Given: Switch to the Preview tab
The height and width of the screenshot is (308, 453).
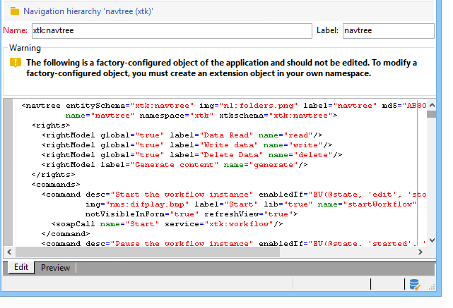Looking at the screenshot, I should 55,268.
